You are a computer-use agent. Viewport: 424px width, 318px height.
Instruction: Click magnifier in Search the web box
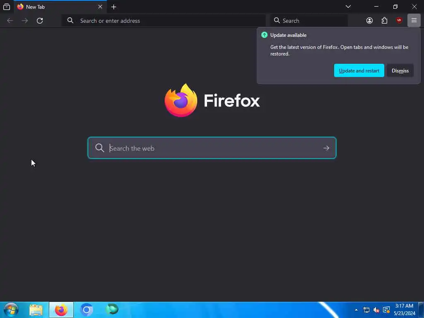99,148
